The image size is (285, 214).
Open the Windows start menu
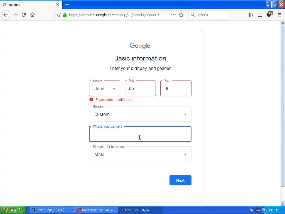[13, 210]
